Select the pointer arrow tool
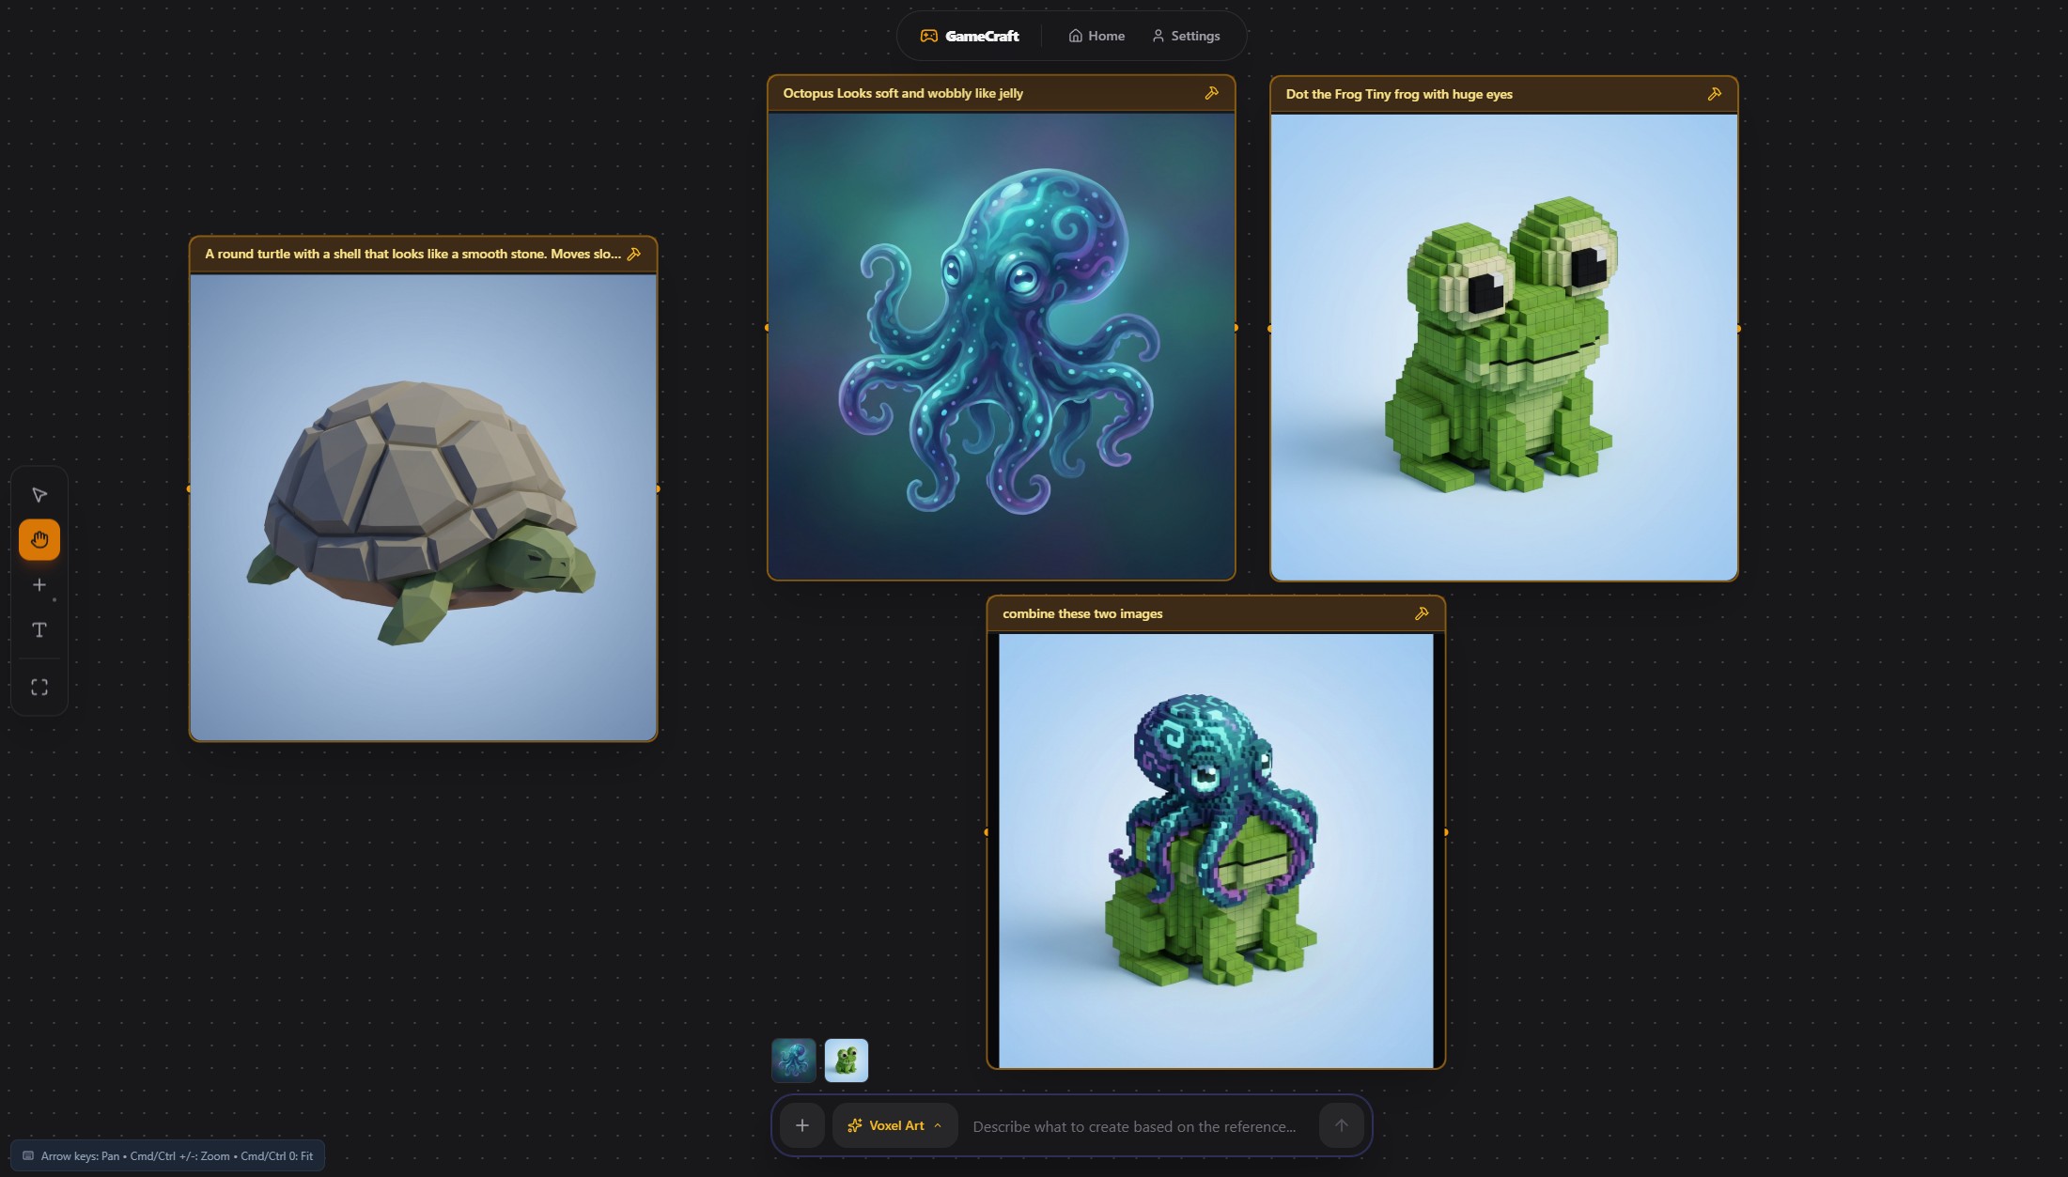The height and width of the screenshot is (1177, 2068). [x=39, y=495]
